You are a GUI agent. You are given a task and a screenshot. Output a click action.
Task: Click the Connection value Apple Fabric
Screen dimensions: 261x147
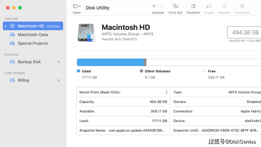pyautogui.click(x=251, y=111)
